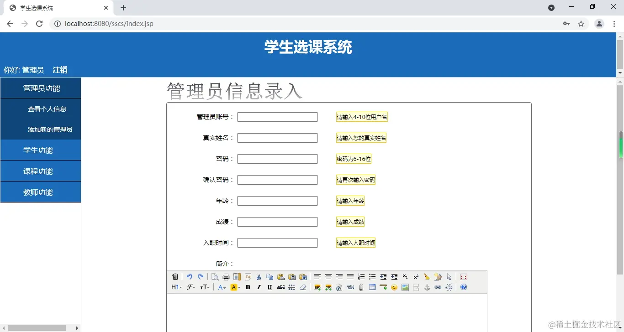This screenshot has height=332, width=624.
Task: Expand the font color dropdown arrow
Action: point(225,287)
